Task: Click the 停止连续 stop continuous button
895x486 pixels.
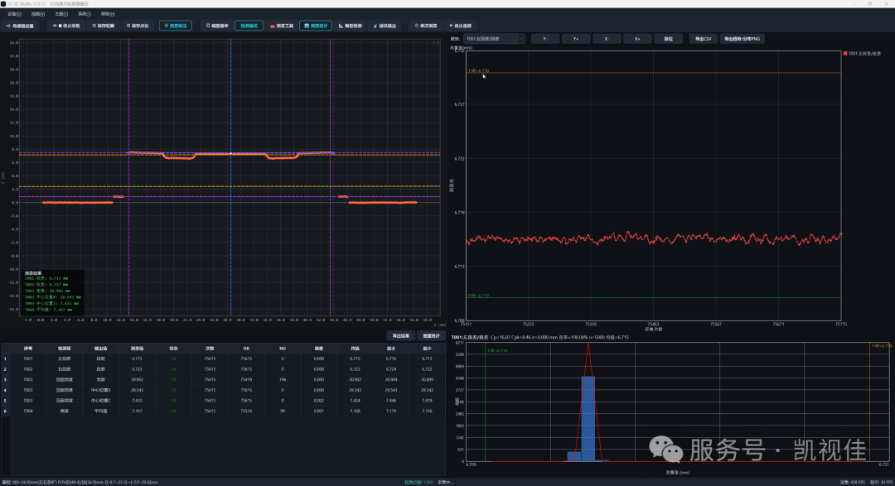Action: pos(460,26)
